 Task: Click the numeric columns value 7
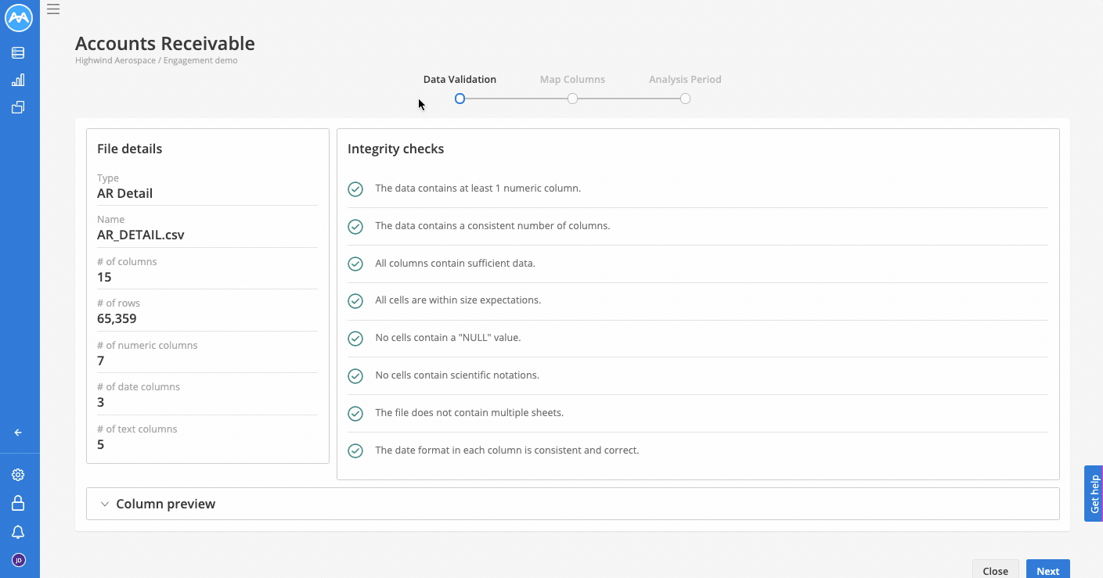click(x=101, y=361)
